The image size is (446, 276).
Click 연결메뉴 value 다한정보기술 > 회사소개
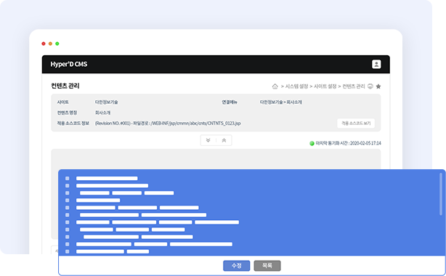[280, 102]
